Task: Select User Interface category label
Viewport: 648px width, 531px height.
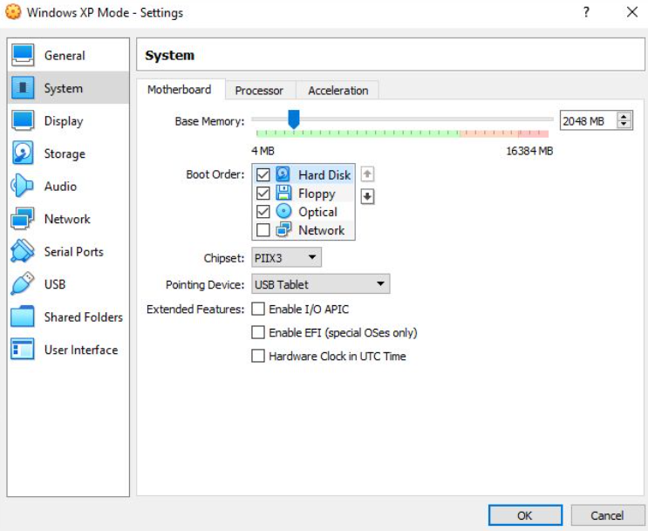Action: [x=81, y=350]
